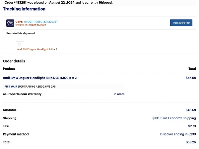
Task: Click the 2 Years warranty value
Action: tap(119, 94)
